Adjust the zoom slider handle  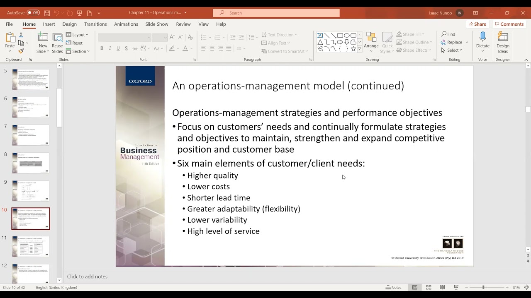(483, 287)
